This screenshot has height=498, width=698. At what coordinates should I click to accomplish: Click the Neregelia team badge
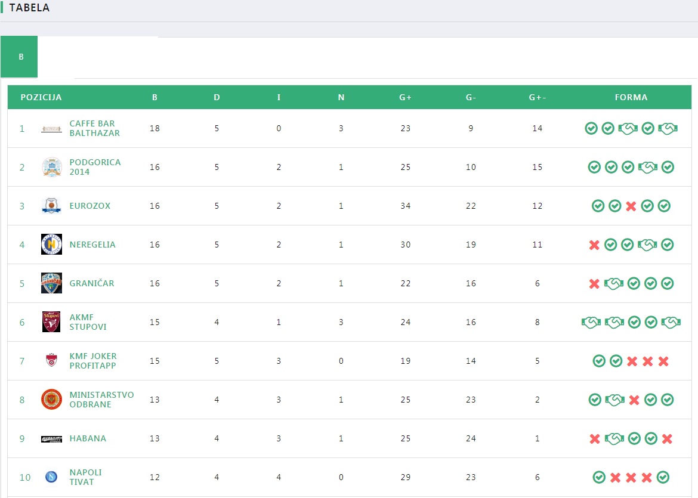[x=51, y=245]
